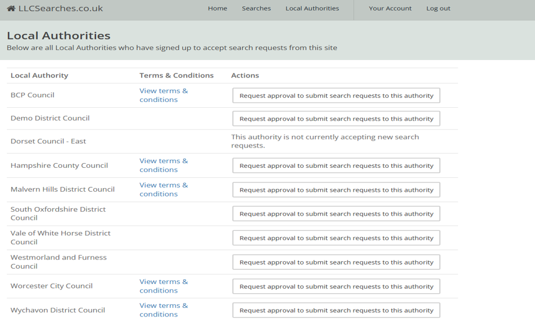Select the Westmorland and Furness Council name cell
535x334 pixels.
pos(58,262)
